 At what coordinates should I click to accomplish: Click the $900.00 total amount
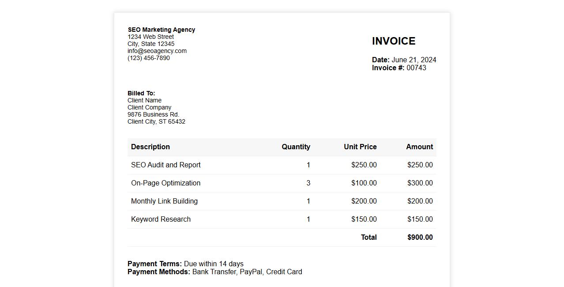pos(420,237)
